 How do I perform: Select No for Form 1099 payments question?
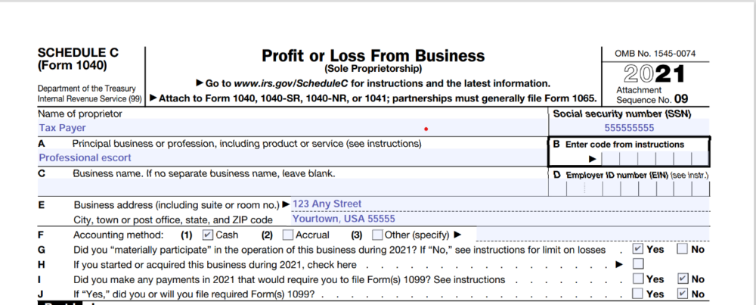(683, 279)
